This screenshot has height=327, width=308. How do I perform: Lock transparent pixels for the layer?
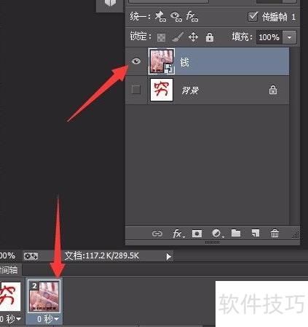[161, 37]
